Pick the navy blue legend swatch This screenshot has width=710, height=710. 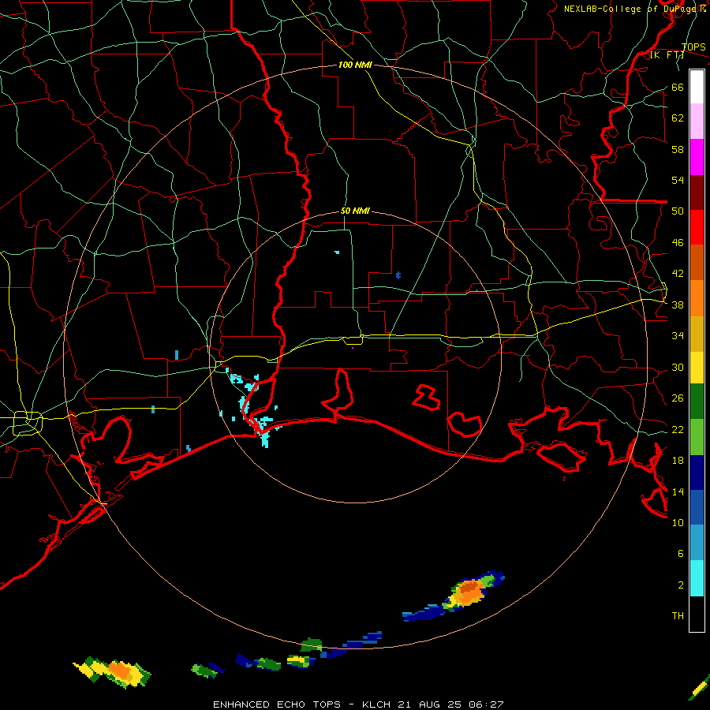(x=697, y=473)
